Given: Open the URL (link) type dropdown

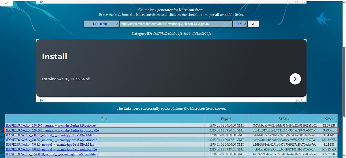Looking at the screenshot, I should pos(101,24).
